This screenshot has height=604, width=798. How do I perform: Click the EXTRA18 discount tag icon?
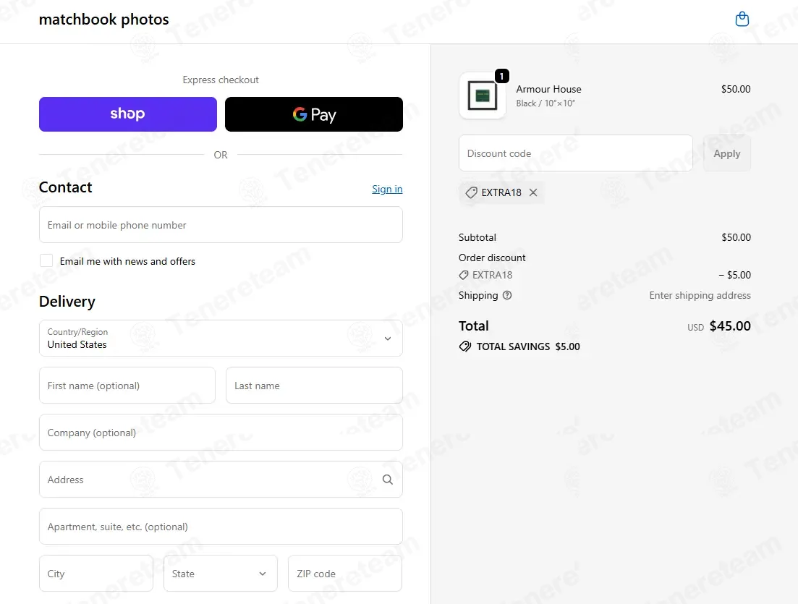471,192
